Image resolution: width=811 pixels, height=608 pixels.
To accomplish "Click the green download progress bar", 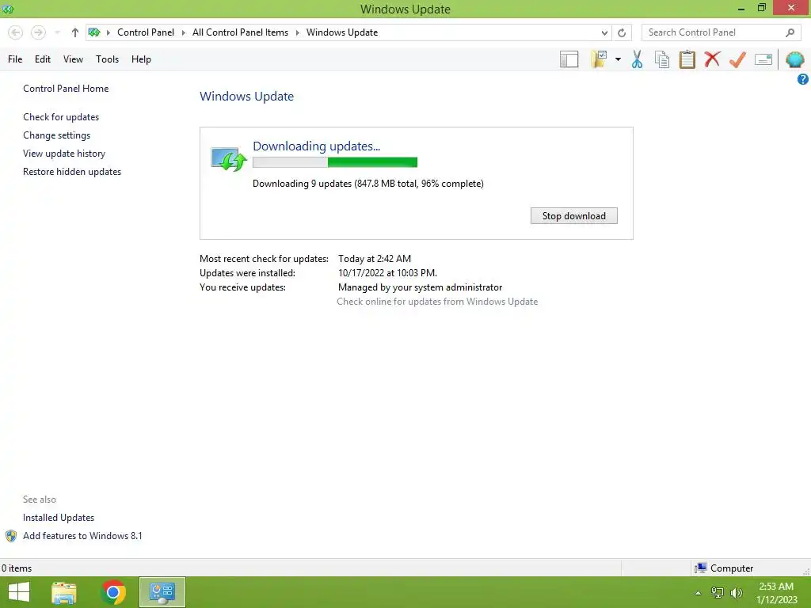I will click(335, 162).
